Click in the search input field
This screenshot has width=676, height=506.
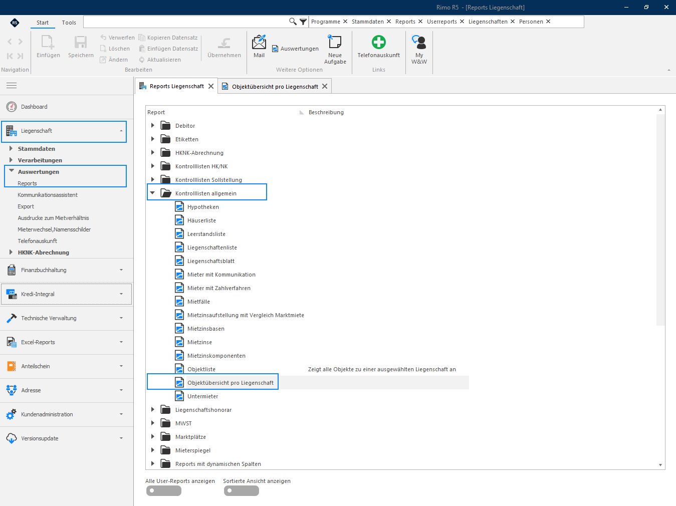[185, 22]
